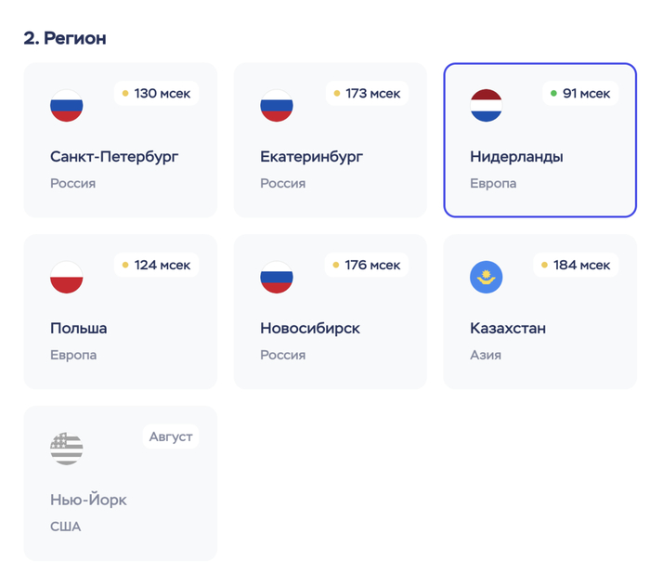Click the 130 мсек ping badge
Image resolution: width=650 pixels, height=573 pixels.
(156, 94)
